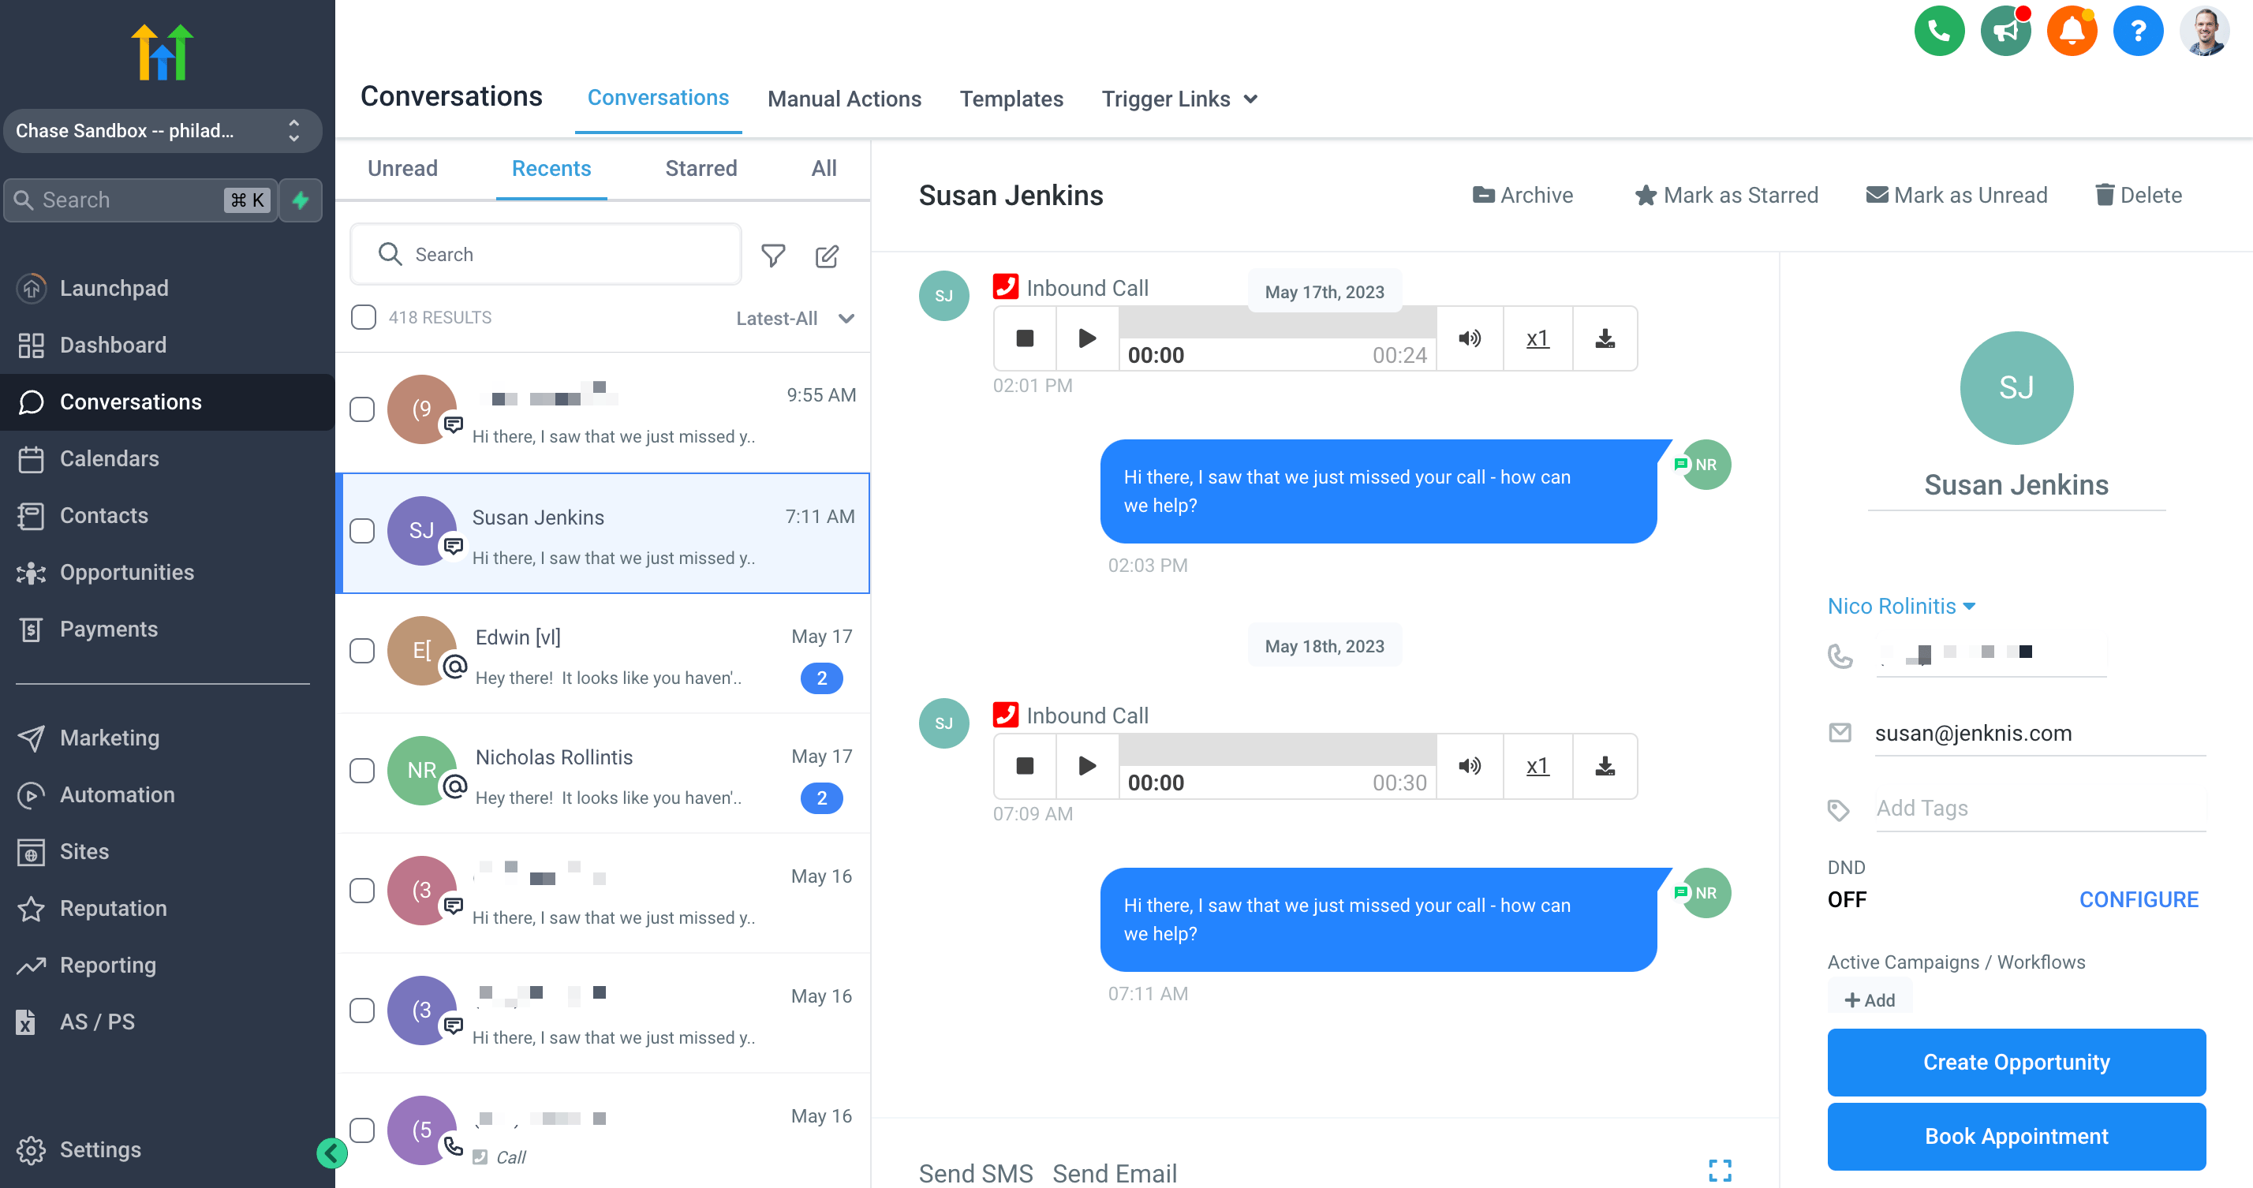The width and height of the screenshot is (2253, 1188).
Task: Check the Edwin conversation checkbox
Action: pos(362,650)
